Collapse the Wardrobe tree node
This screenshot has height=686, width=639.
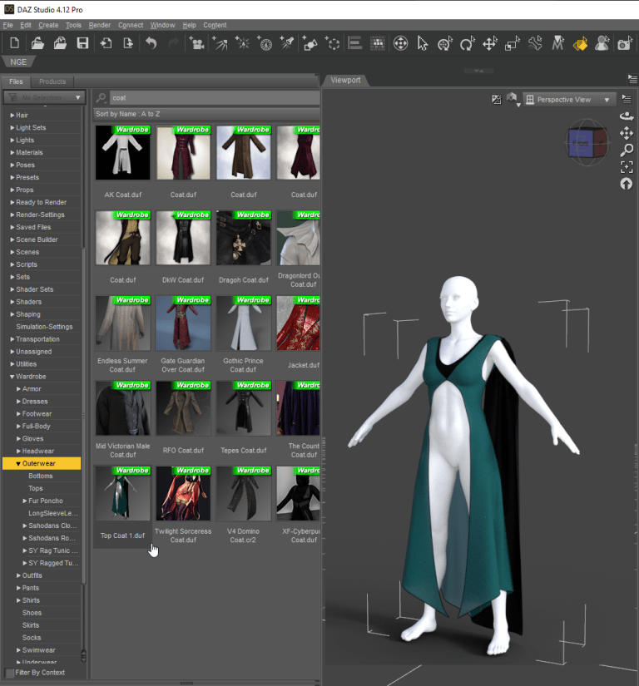[x=12, y=376]
